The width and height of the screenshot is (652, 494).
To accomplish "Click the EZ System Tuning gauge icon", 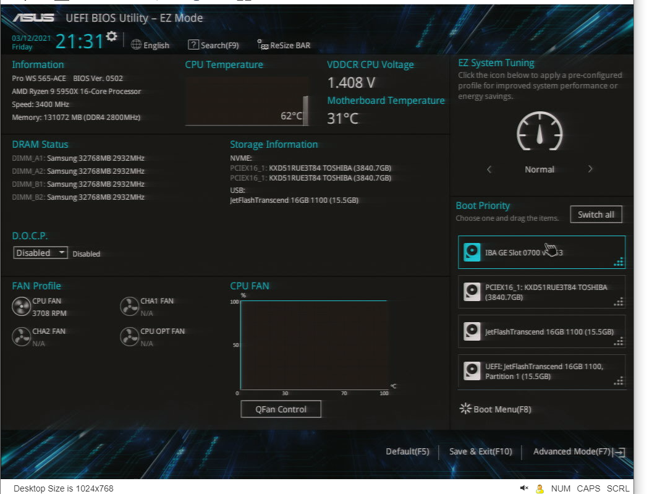I will pyautogui.click(x=540, y=131).
